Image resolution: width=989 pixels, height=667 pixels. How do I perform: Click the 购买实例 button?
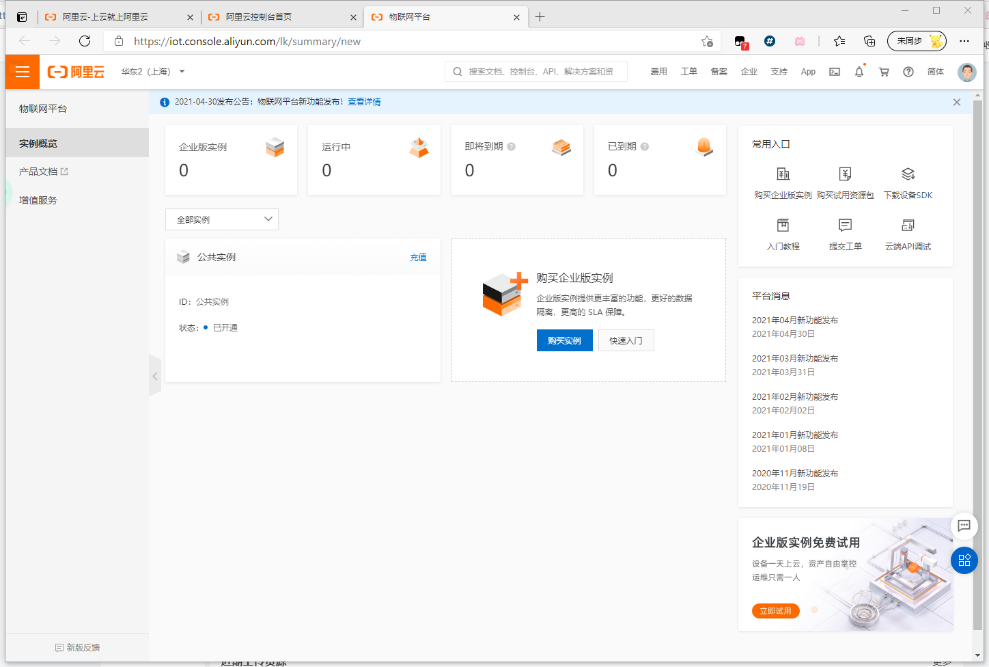coord(565,340)
